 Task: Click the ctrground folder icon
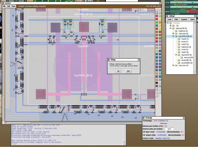(179, 47)
